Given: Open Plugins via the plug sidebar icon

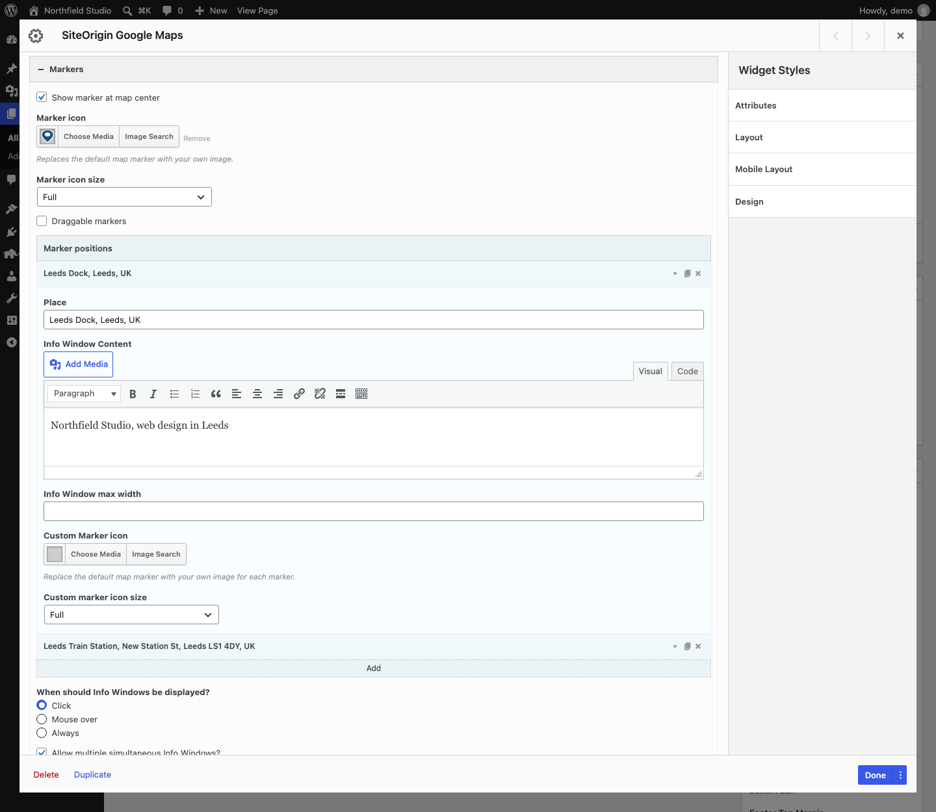Looking at the screenshot, I should pos(11,231).
